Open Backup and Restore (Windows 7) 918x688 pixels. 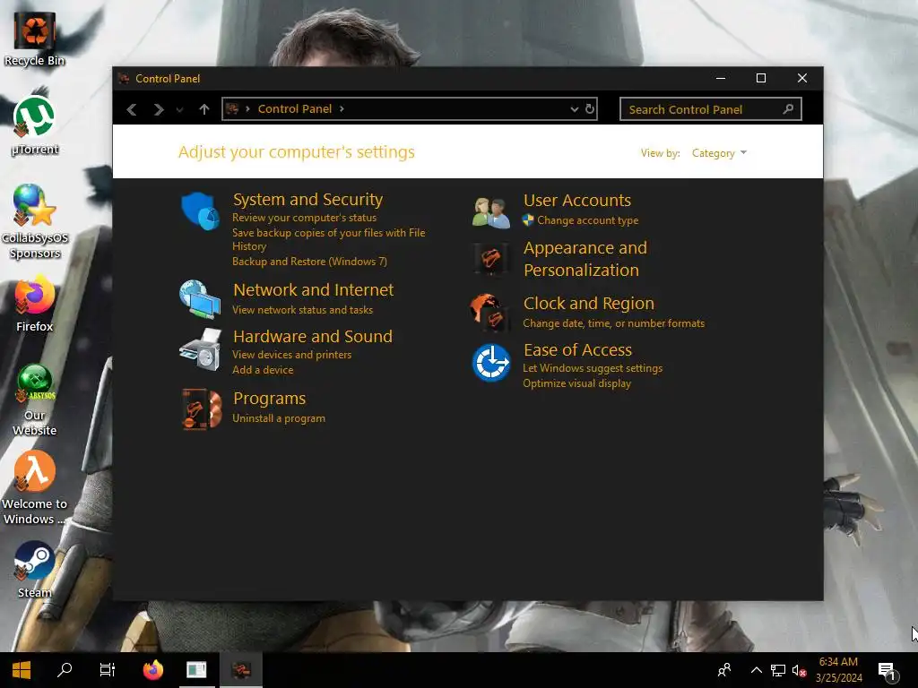309,262
